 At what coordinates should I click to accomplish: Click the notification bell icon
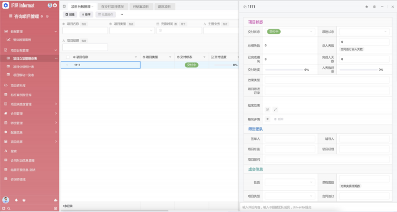click(x=16, y=200)
